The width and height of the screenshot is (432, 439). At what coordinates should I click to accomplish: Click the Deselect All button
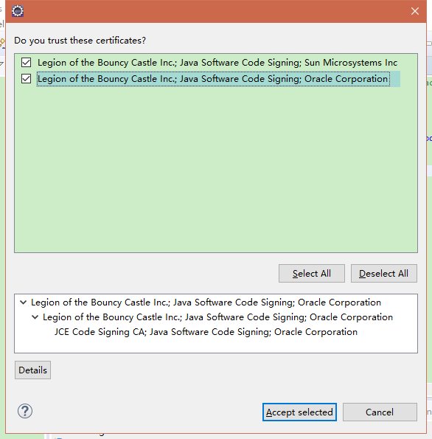tap(384, 273)
